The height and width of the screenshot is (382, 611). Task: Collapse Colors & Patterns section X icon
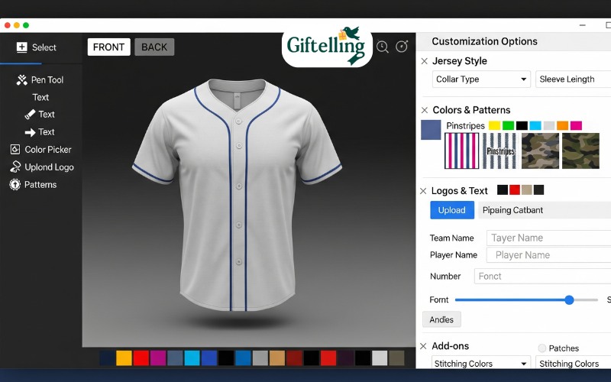(425, 110)
